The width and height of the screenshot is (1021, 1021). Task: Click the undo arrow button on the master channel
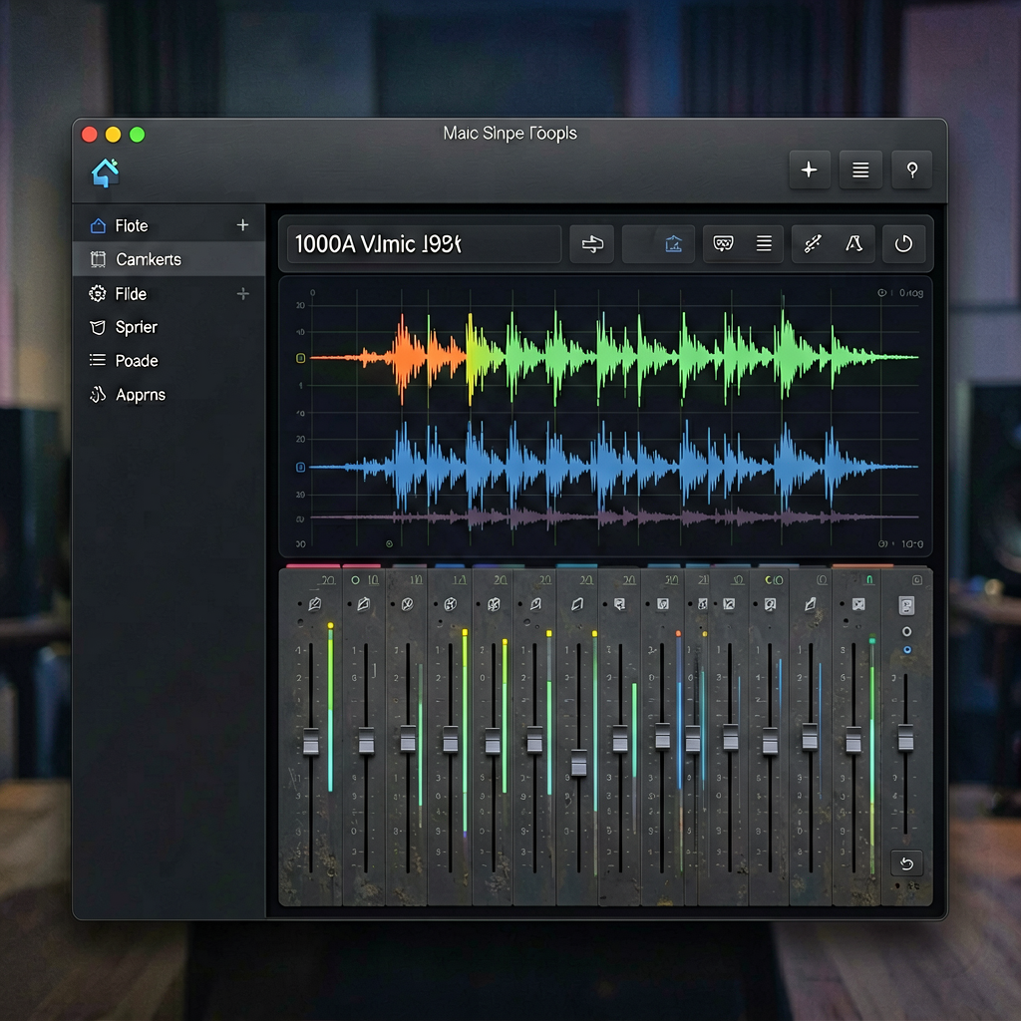(906, 864)
